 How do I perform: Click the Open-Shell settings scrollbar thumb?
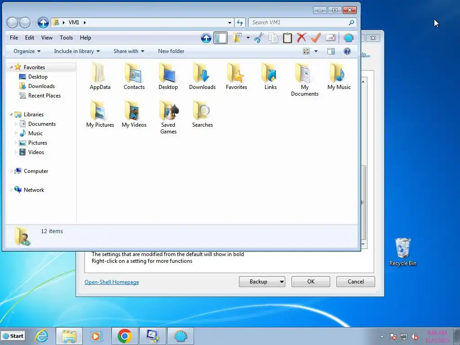tap(363, 203)
